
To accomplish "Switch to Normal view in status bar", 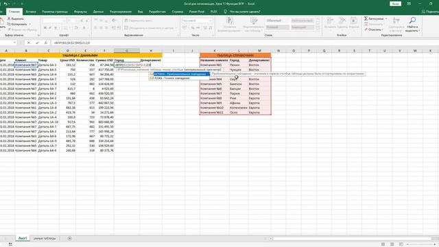I will coord(383,244).
